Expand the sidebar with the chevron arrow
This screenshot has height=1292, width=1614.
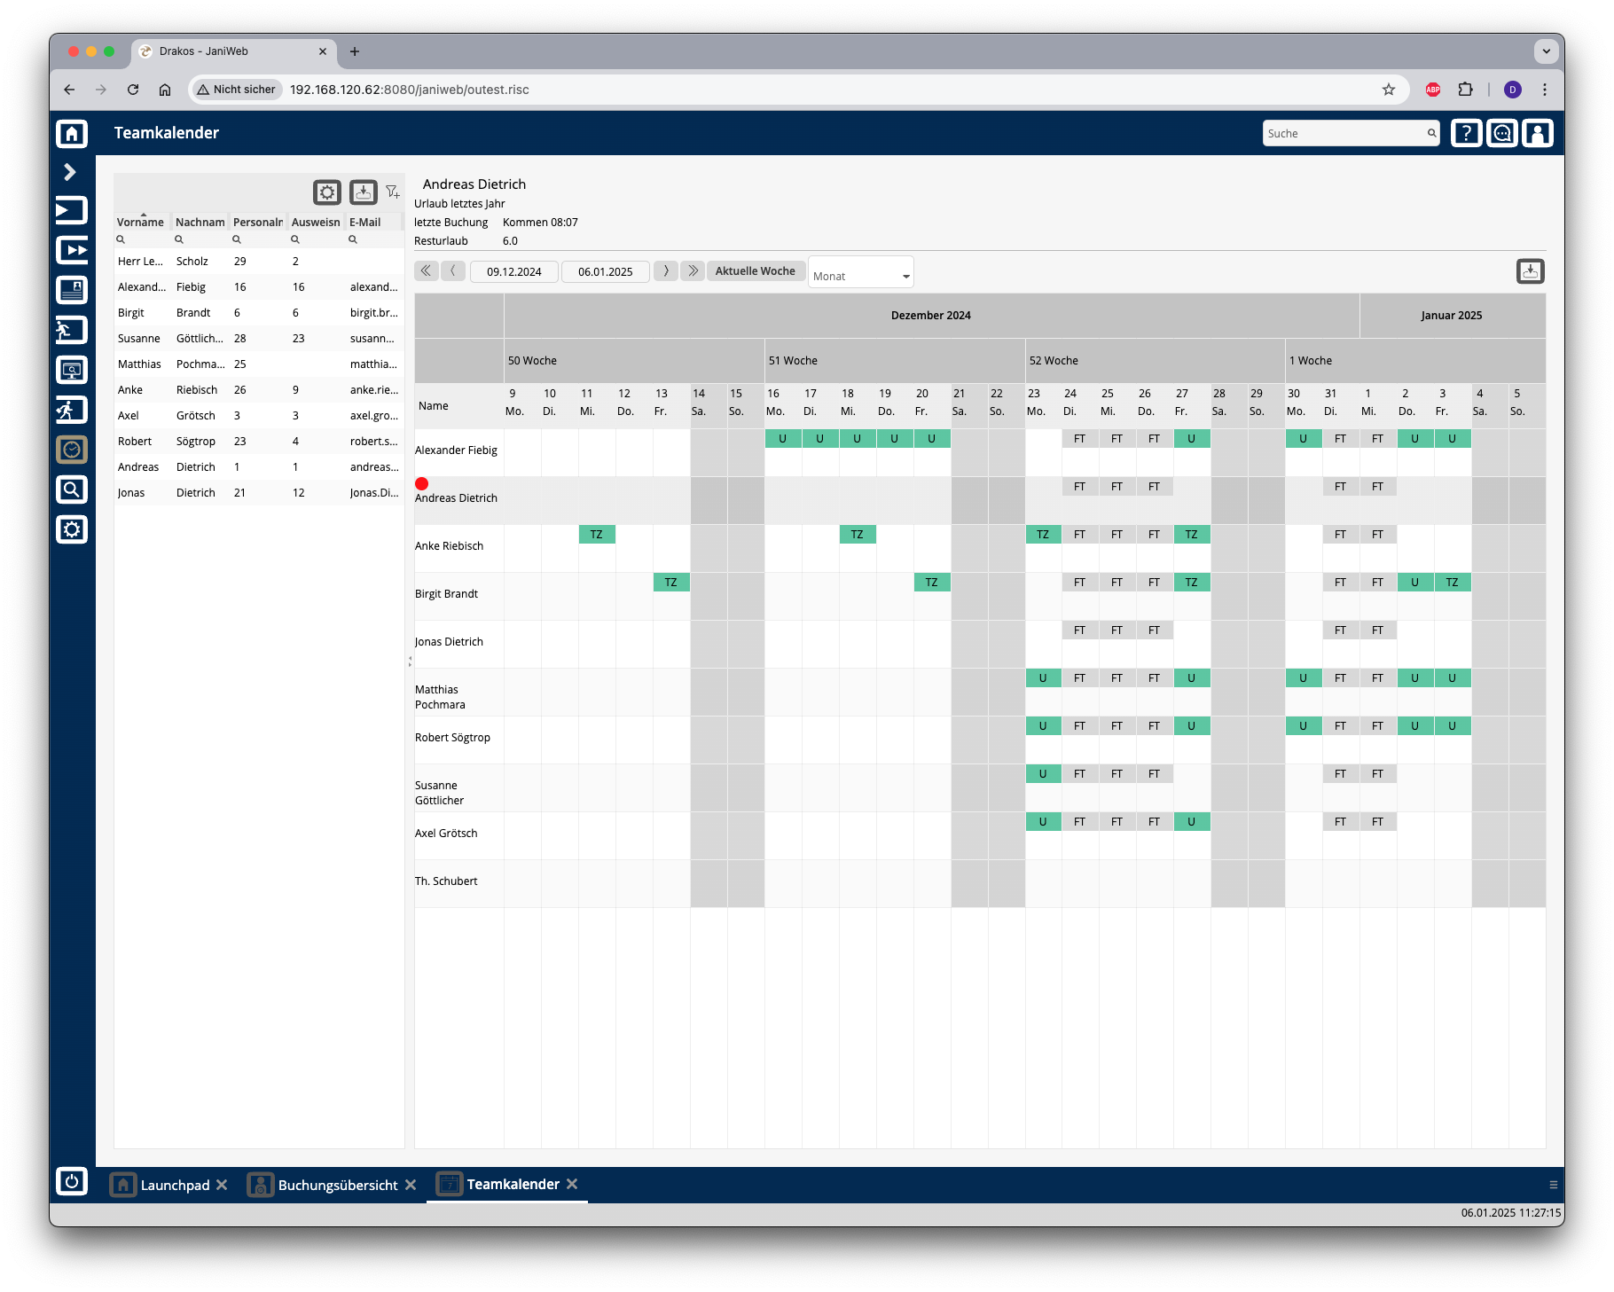coord(70,172)
